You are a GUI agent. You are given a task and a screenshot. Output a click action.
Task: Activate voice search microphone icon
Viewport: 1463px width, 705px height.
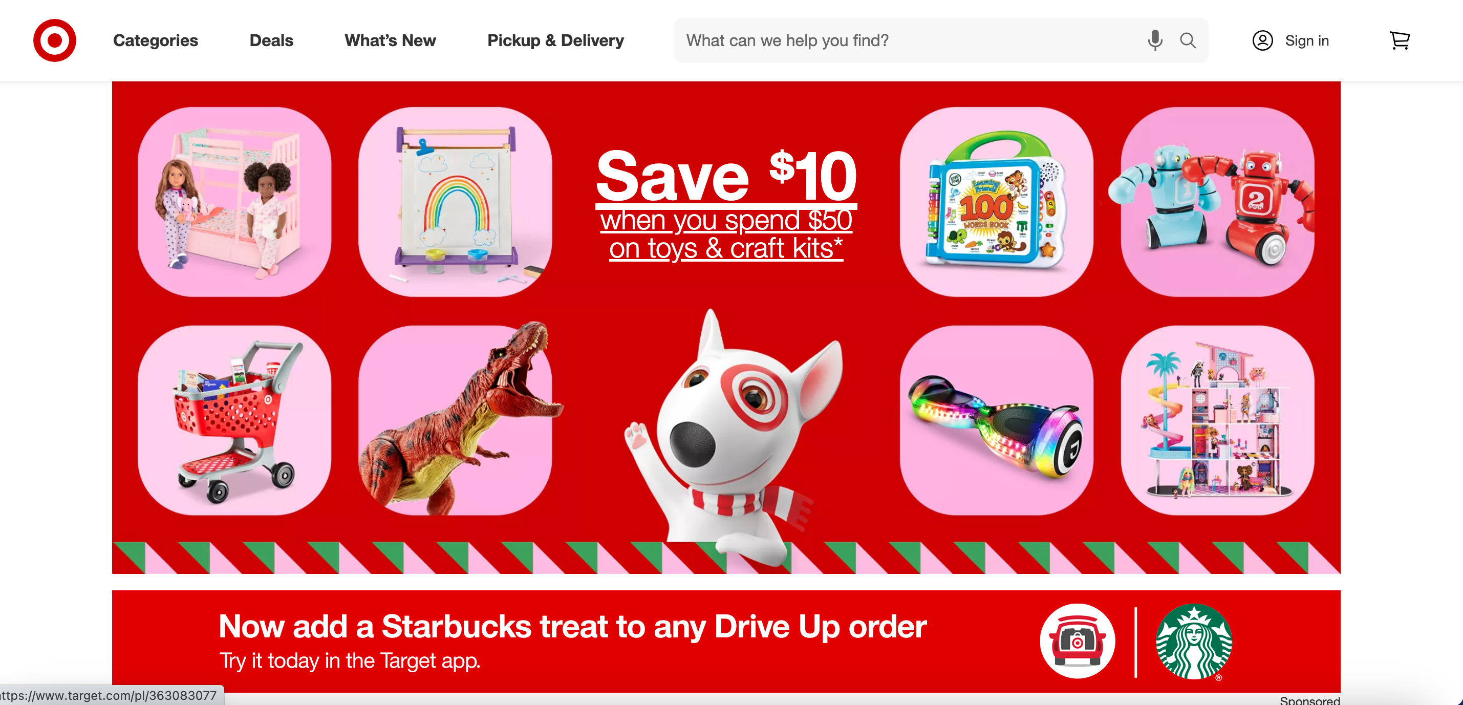coord(1155,40)
